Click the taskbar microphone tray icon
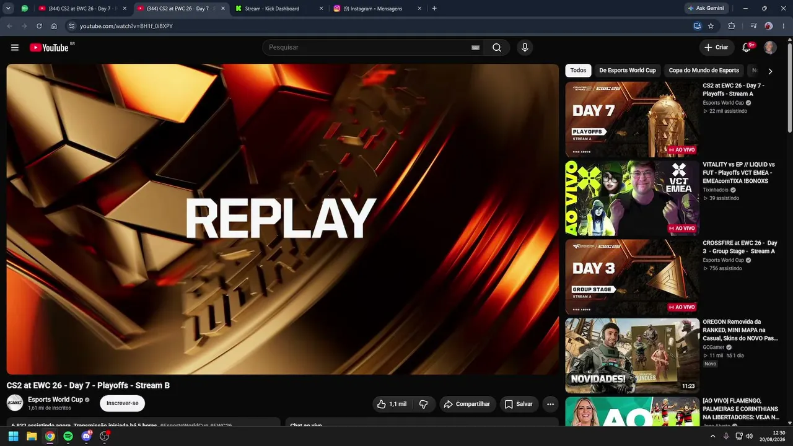The height and width of the screenshot is (446, 793). 726,436
